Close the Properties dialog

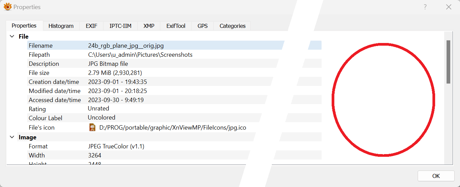pyautogui.click(x=449, y=7)
